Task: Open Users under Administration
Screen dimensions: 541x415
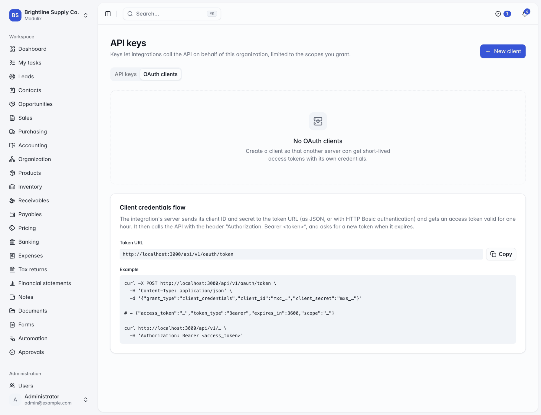Action: click(x=49, y=386)
